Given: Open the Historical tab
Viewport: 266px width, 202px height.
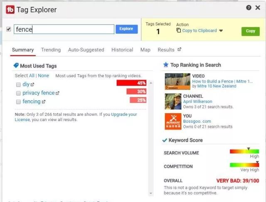Looking at the screenshot, I should (122, 50).
